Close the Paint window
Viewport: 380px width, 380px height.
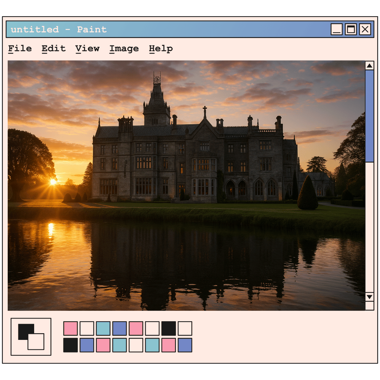click(365, 29)
